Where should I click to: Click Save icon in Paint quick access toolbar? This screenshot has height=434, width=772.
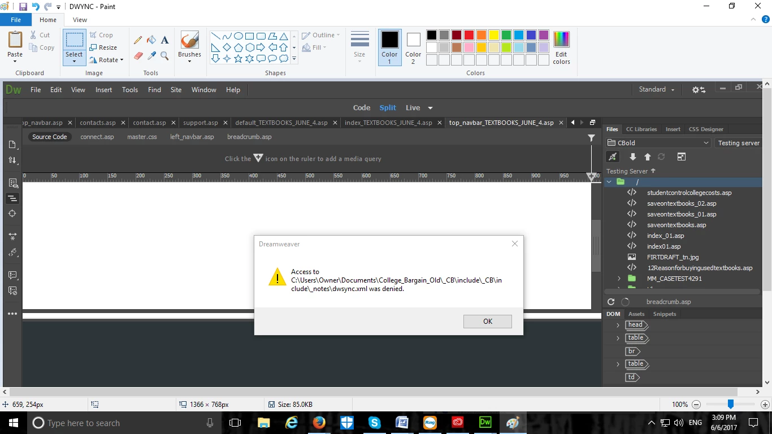pos(23,7)
